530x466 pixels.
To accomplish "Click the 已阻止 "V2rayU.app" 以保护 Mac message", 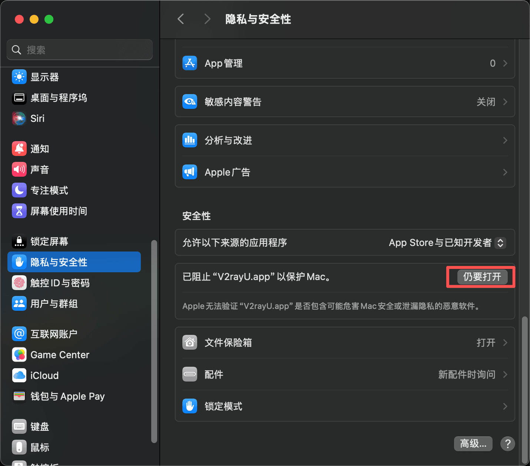I will pyautogui.click(x=256, y=277).
